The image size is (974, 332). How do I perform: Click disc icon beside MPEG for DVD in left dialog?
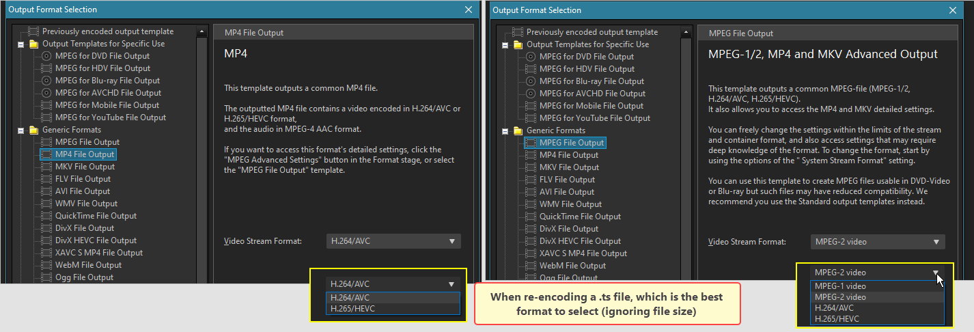[x=46, y=56]
